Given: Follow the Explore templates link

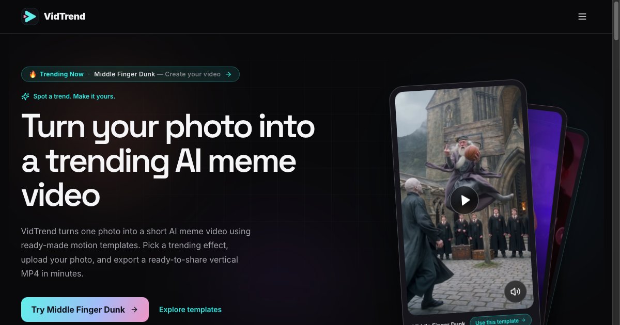Looking at the screenshot, I should (x=190, y=310).
